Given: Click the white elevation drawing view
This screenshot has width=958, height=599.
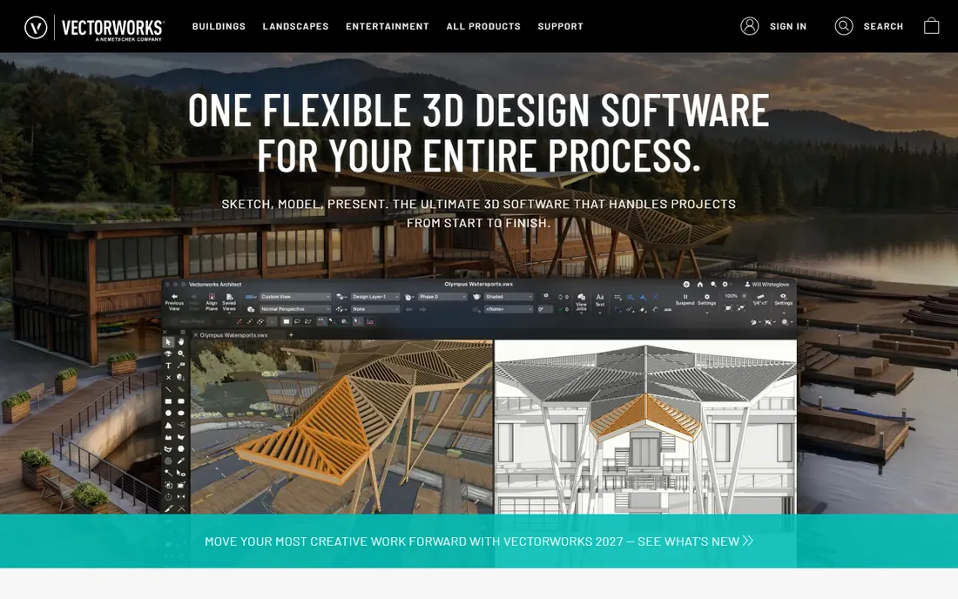Looking at the screenshot, I should [645, 427].
